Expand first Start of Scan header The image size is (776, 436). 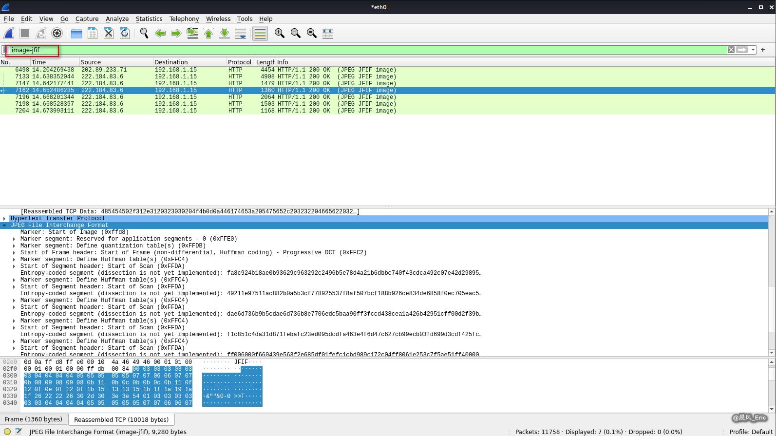(x=14, y=266)
